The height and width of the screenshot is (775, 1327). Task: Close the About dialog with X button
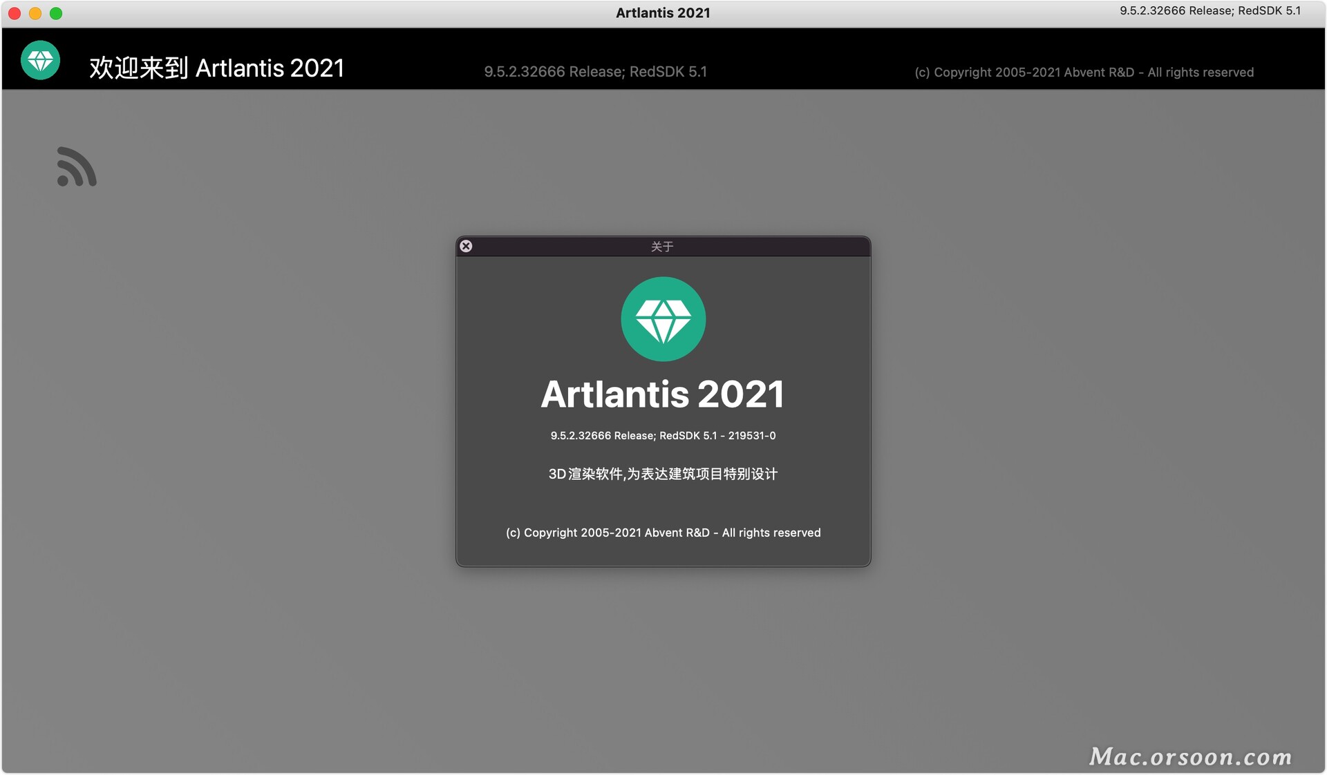(x=467, y=246)
